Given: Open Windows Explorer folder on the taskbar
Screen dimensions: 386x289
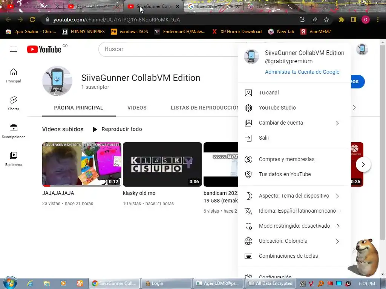Looking at the screenshot, I should pos(46,283).
